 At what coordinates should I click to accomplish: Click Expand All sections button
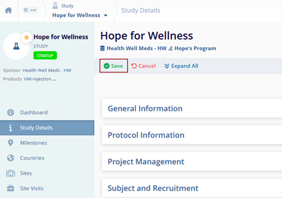tap(181, 66)
